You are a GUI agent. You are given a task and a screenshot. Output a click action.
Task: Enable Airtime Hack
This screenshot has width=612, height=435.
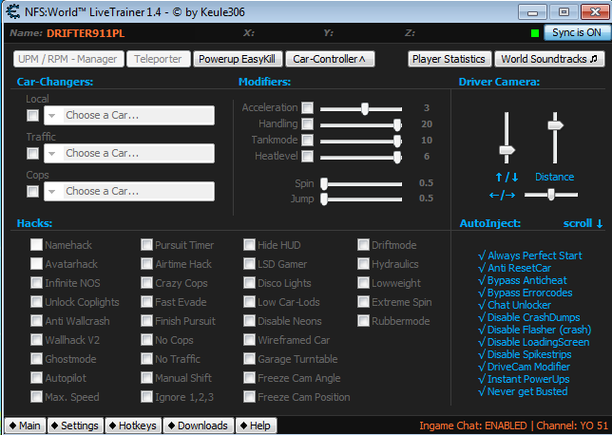[x=146, y=264]
